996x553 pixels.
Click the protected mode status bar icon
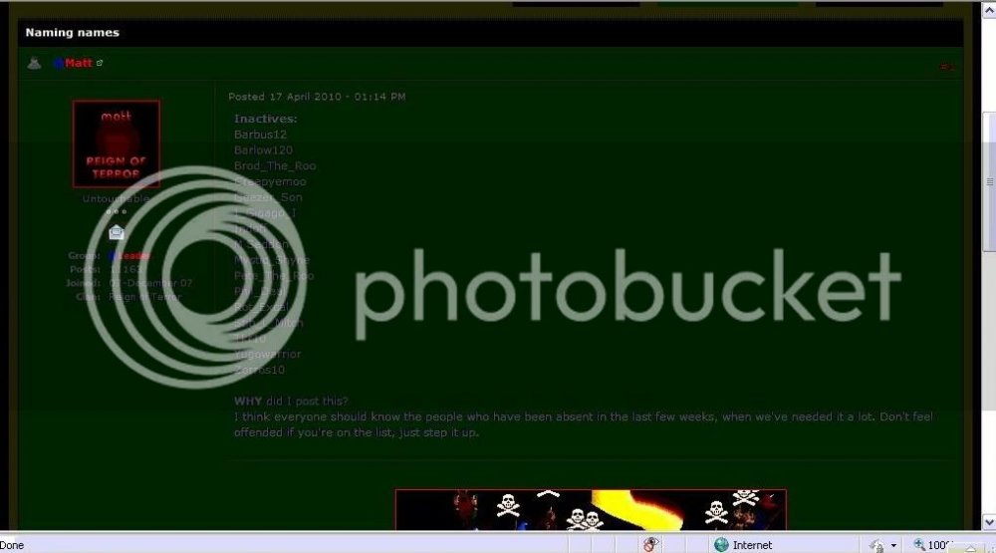[876, 545]
